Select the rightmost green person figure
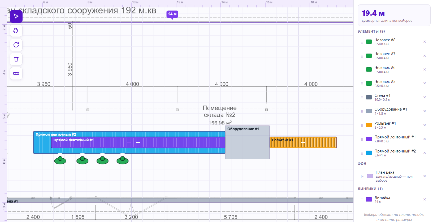The image size is (433, 223). point(123,160)
